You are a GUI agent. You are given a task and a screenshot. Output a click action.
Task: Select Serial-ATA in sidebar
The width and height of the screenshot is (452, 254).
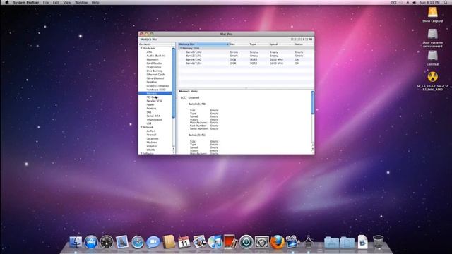[153, 116]
